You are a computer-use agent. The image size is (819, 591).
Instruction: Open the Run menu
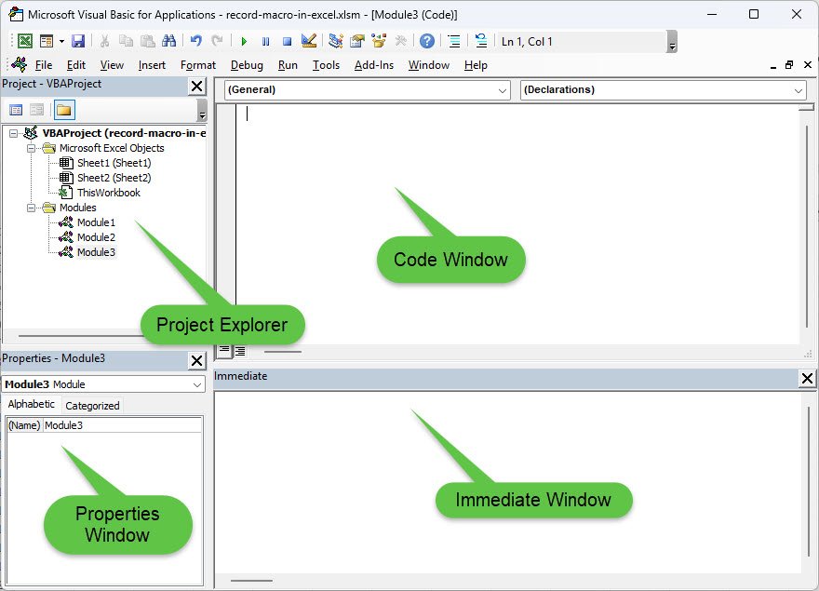[288, 65]
